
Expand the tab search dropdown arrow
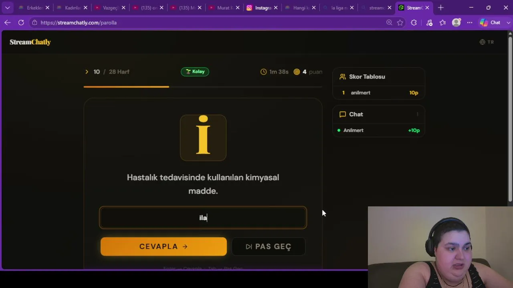click(x=7, y=8)
